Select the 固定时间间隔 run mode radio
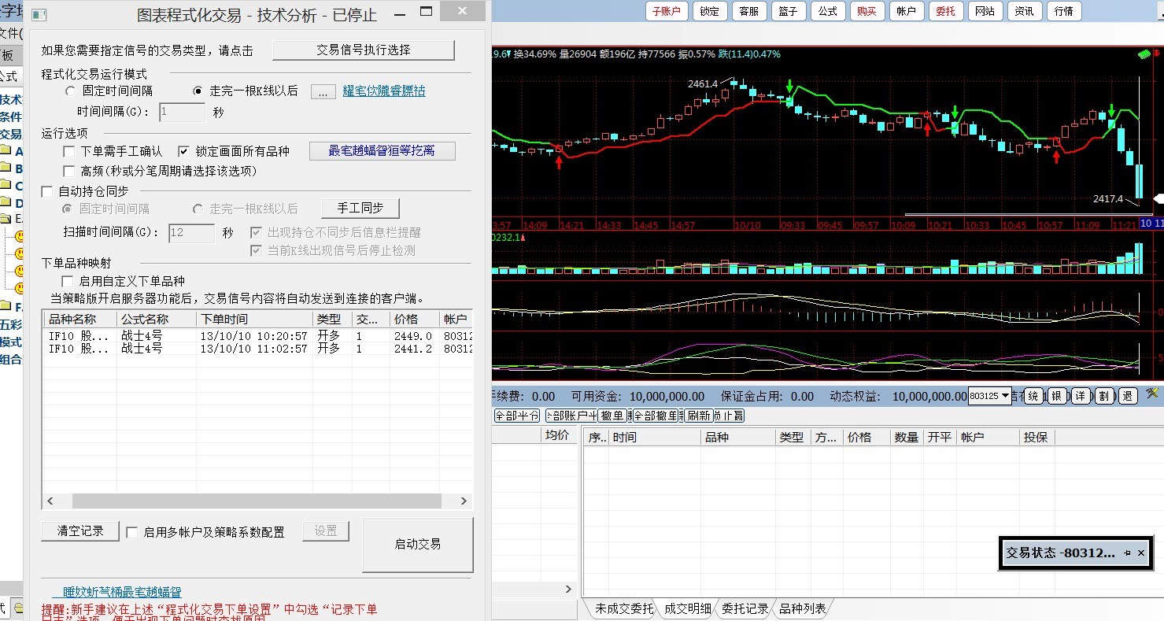 click(x=70, y=91)
